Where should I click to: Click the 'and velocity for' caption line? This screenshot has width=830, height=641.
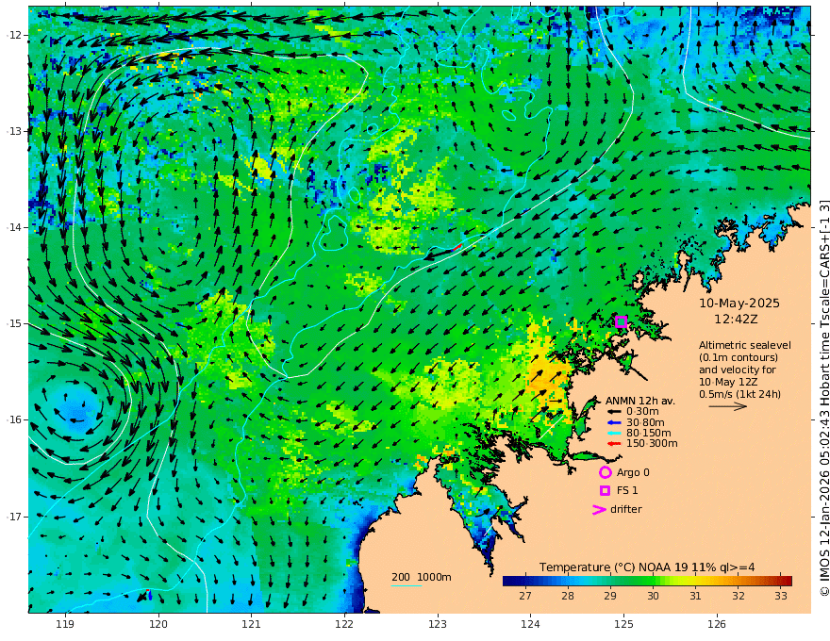coord(737,370)
